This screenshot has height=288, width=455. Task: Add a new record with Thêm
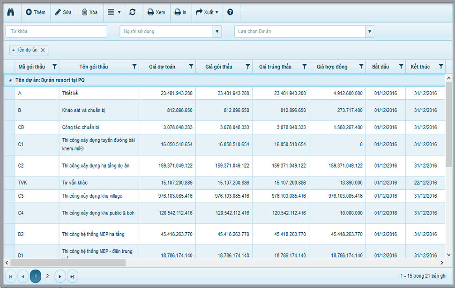[x=36, y=12]
